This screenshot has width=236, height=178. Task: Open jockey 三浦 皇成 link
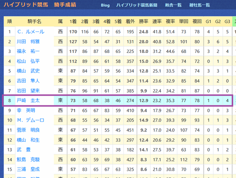(28, 169)
